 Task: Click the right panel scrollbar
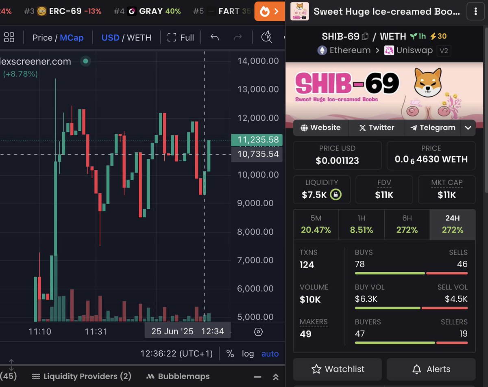486,110
